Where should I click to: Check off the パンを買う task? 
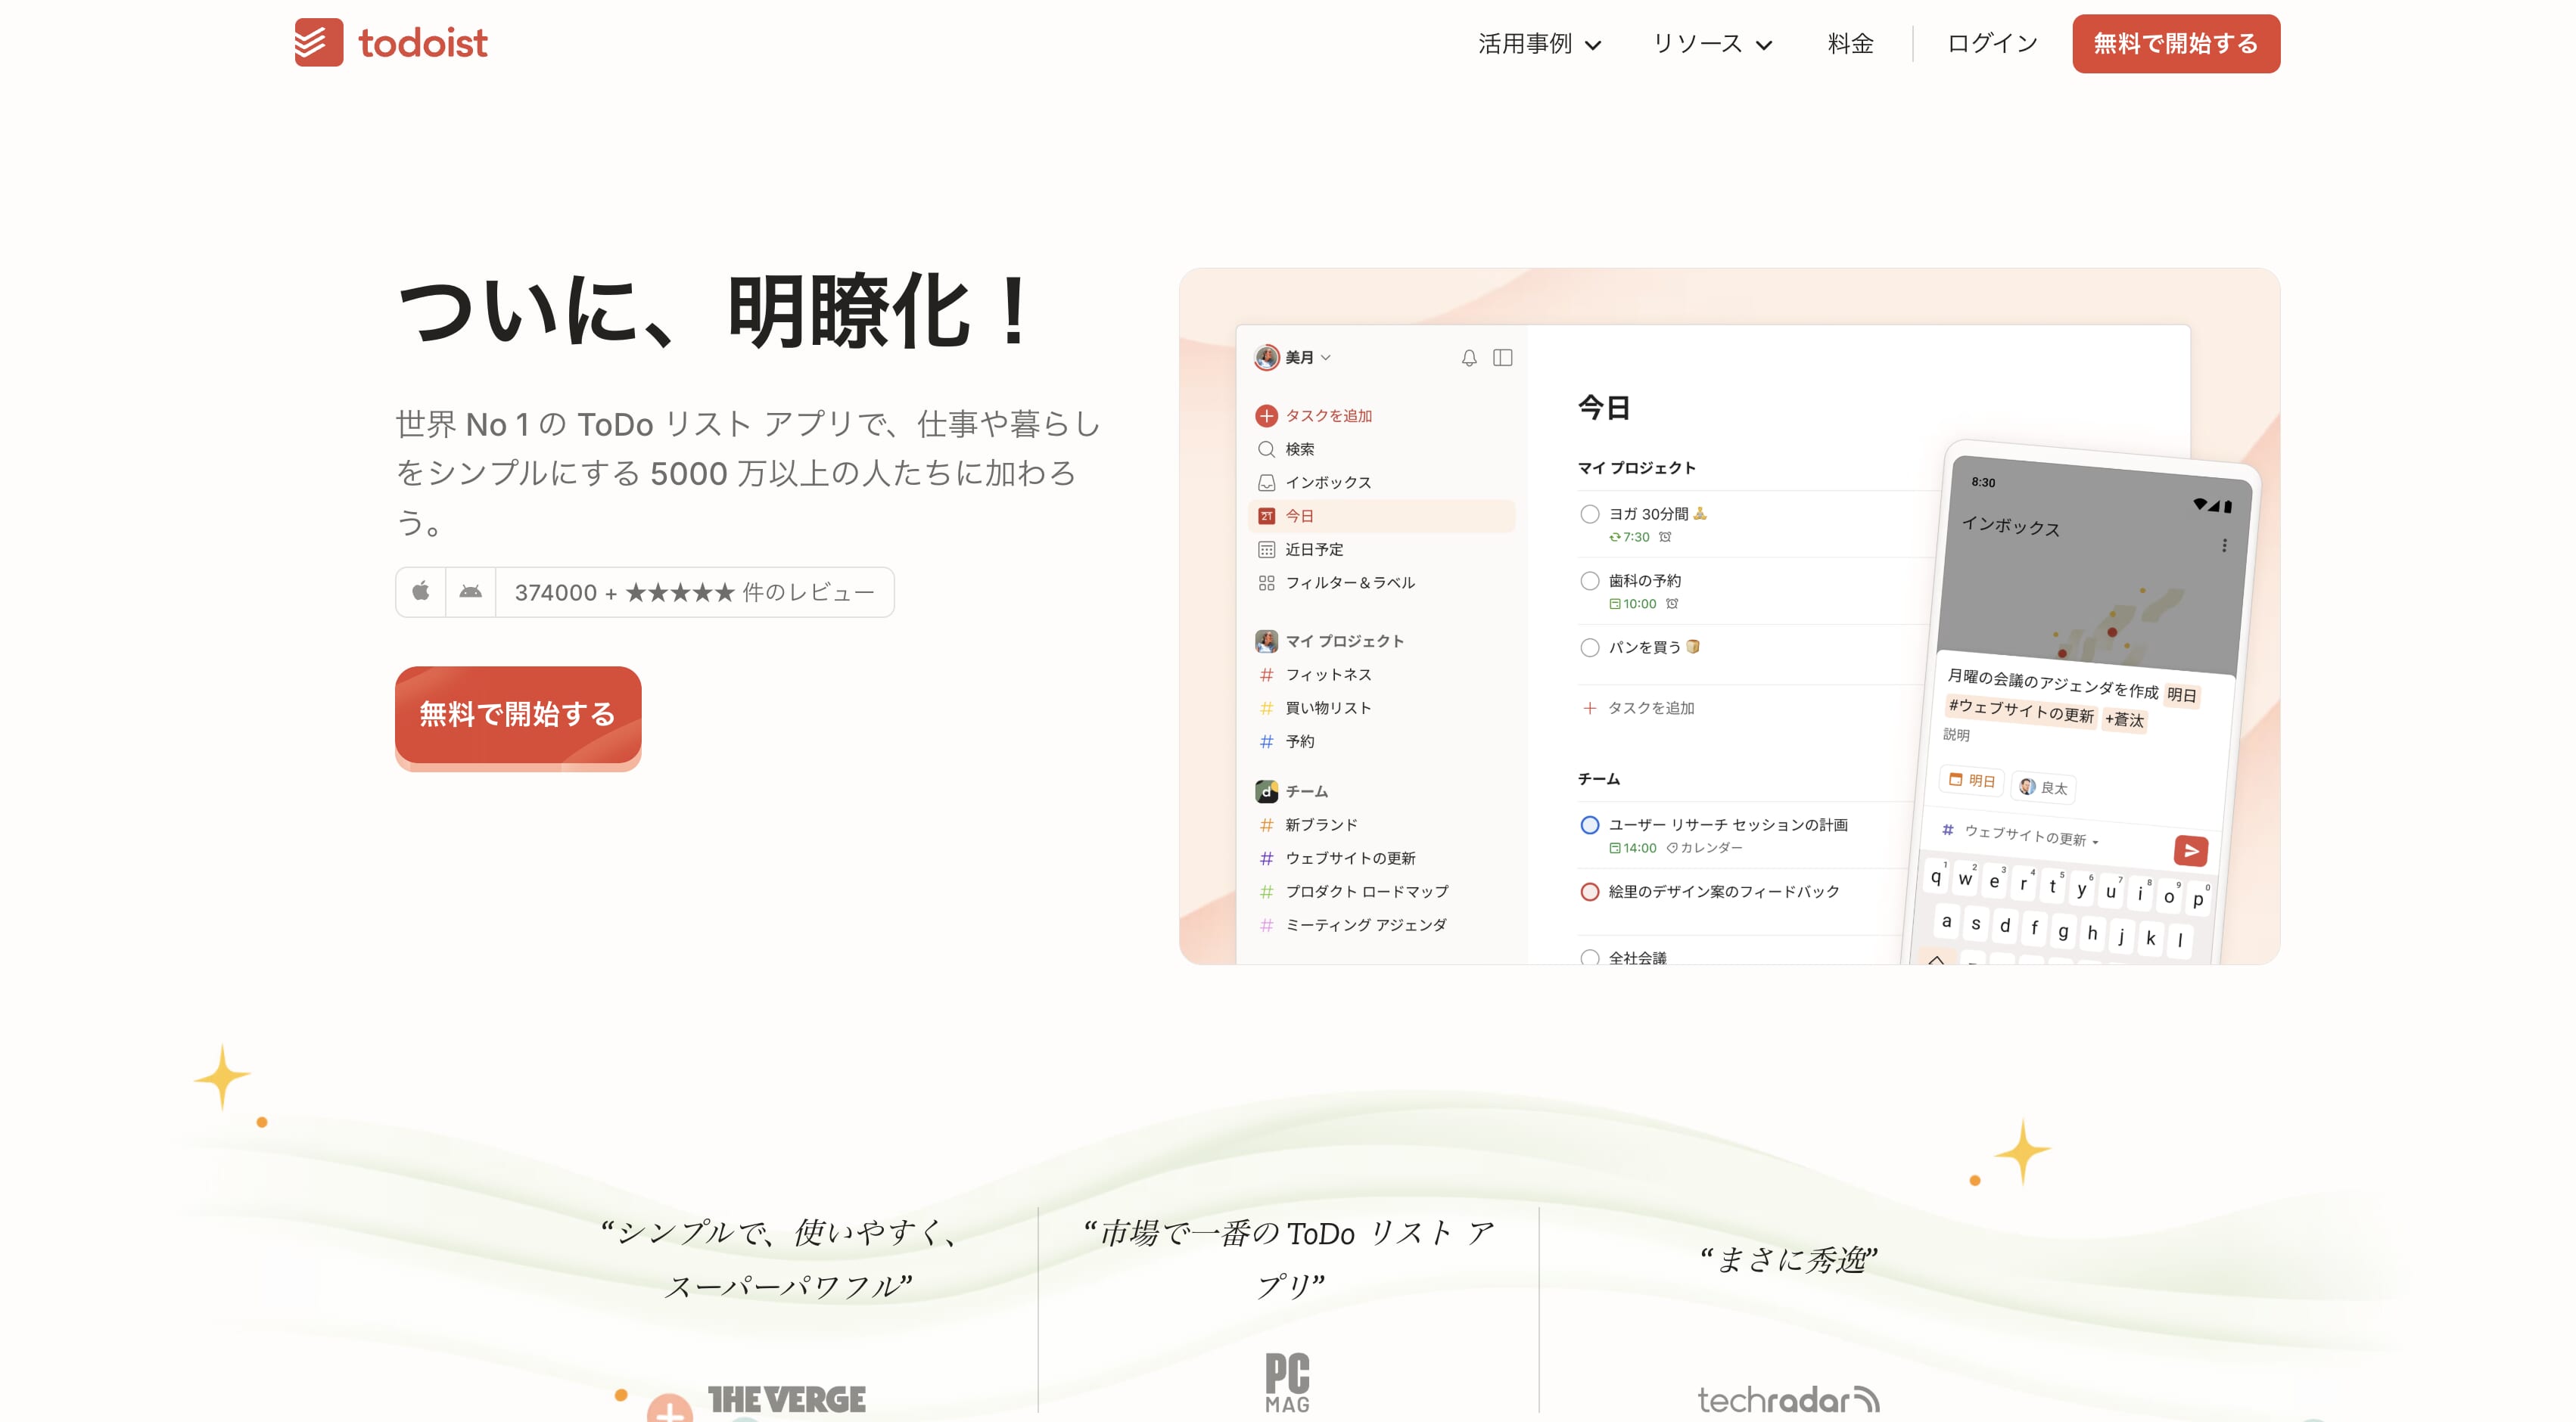[x=1589, y=647]
